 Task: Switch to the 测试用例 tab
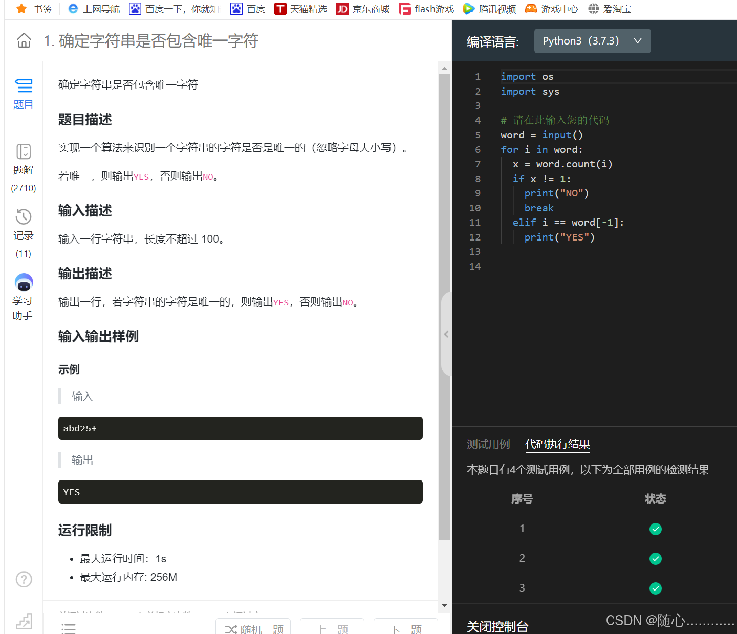[488, 444]
